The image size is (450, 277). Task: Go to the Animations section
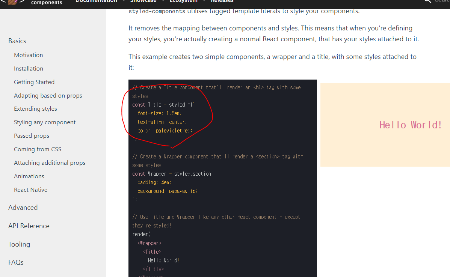(x=29, y=176)
